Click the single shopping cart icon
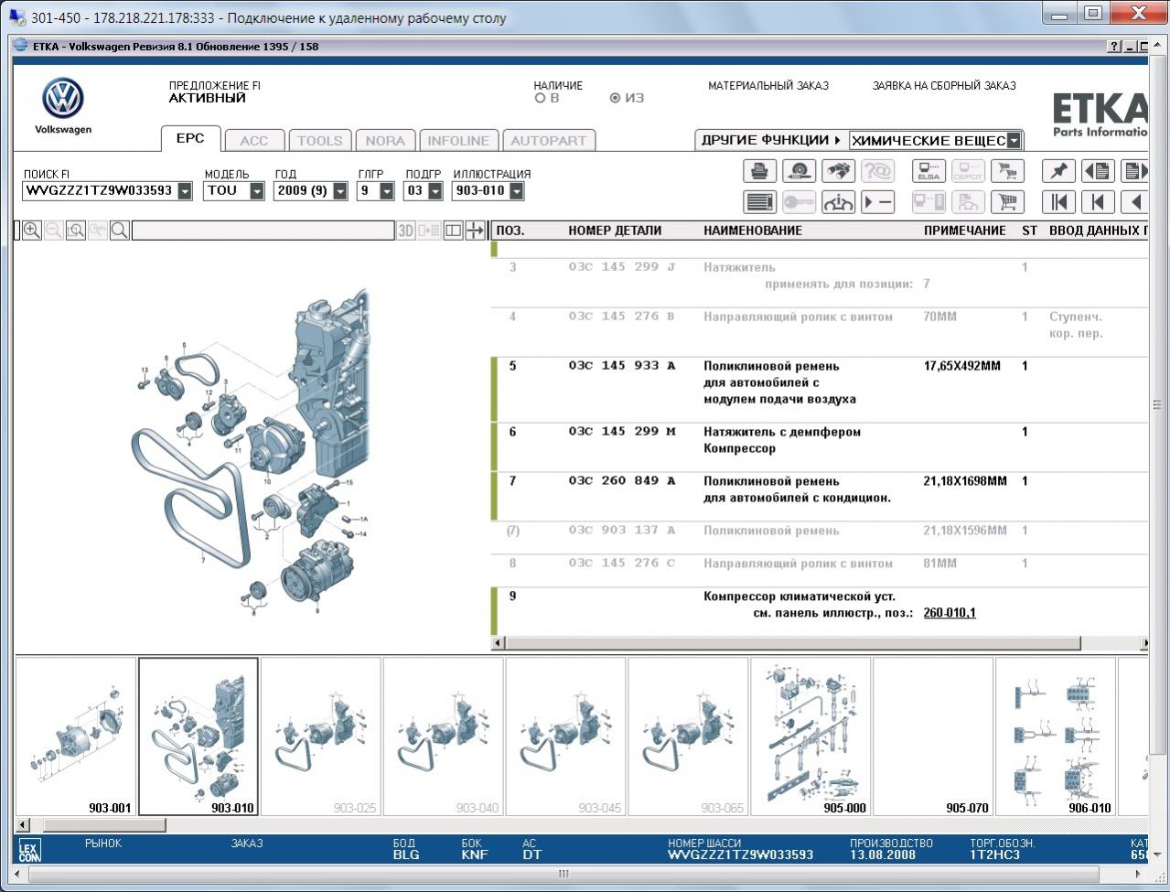This screenshot has height=892, width=1170. tap(1007, 202)
